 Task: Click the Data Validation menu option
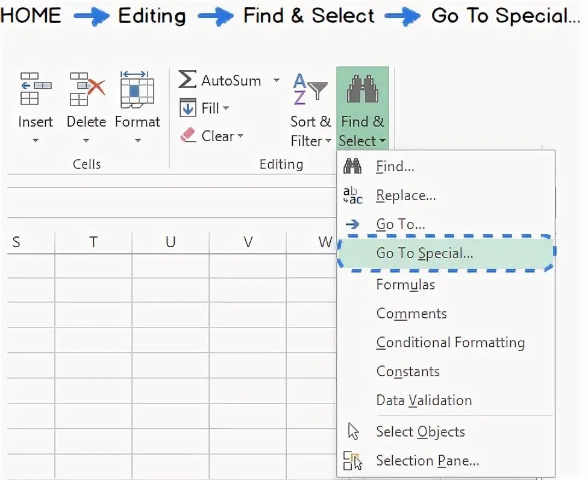click(424, 400)
